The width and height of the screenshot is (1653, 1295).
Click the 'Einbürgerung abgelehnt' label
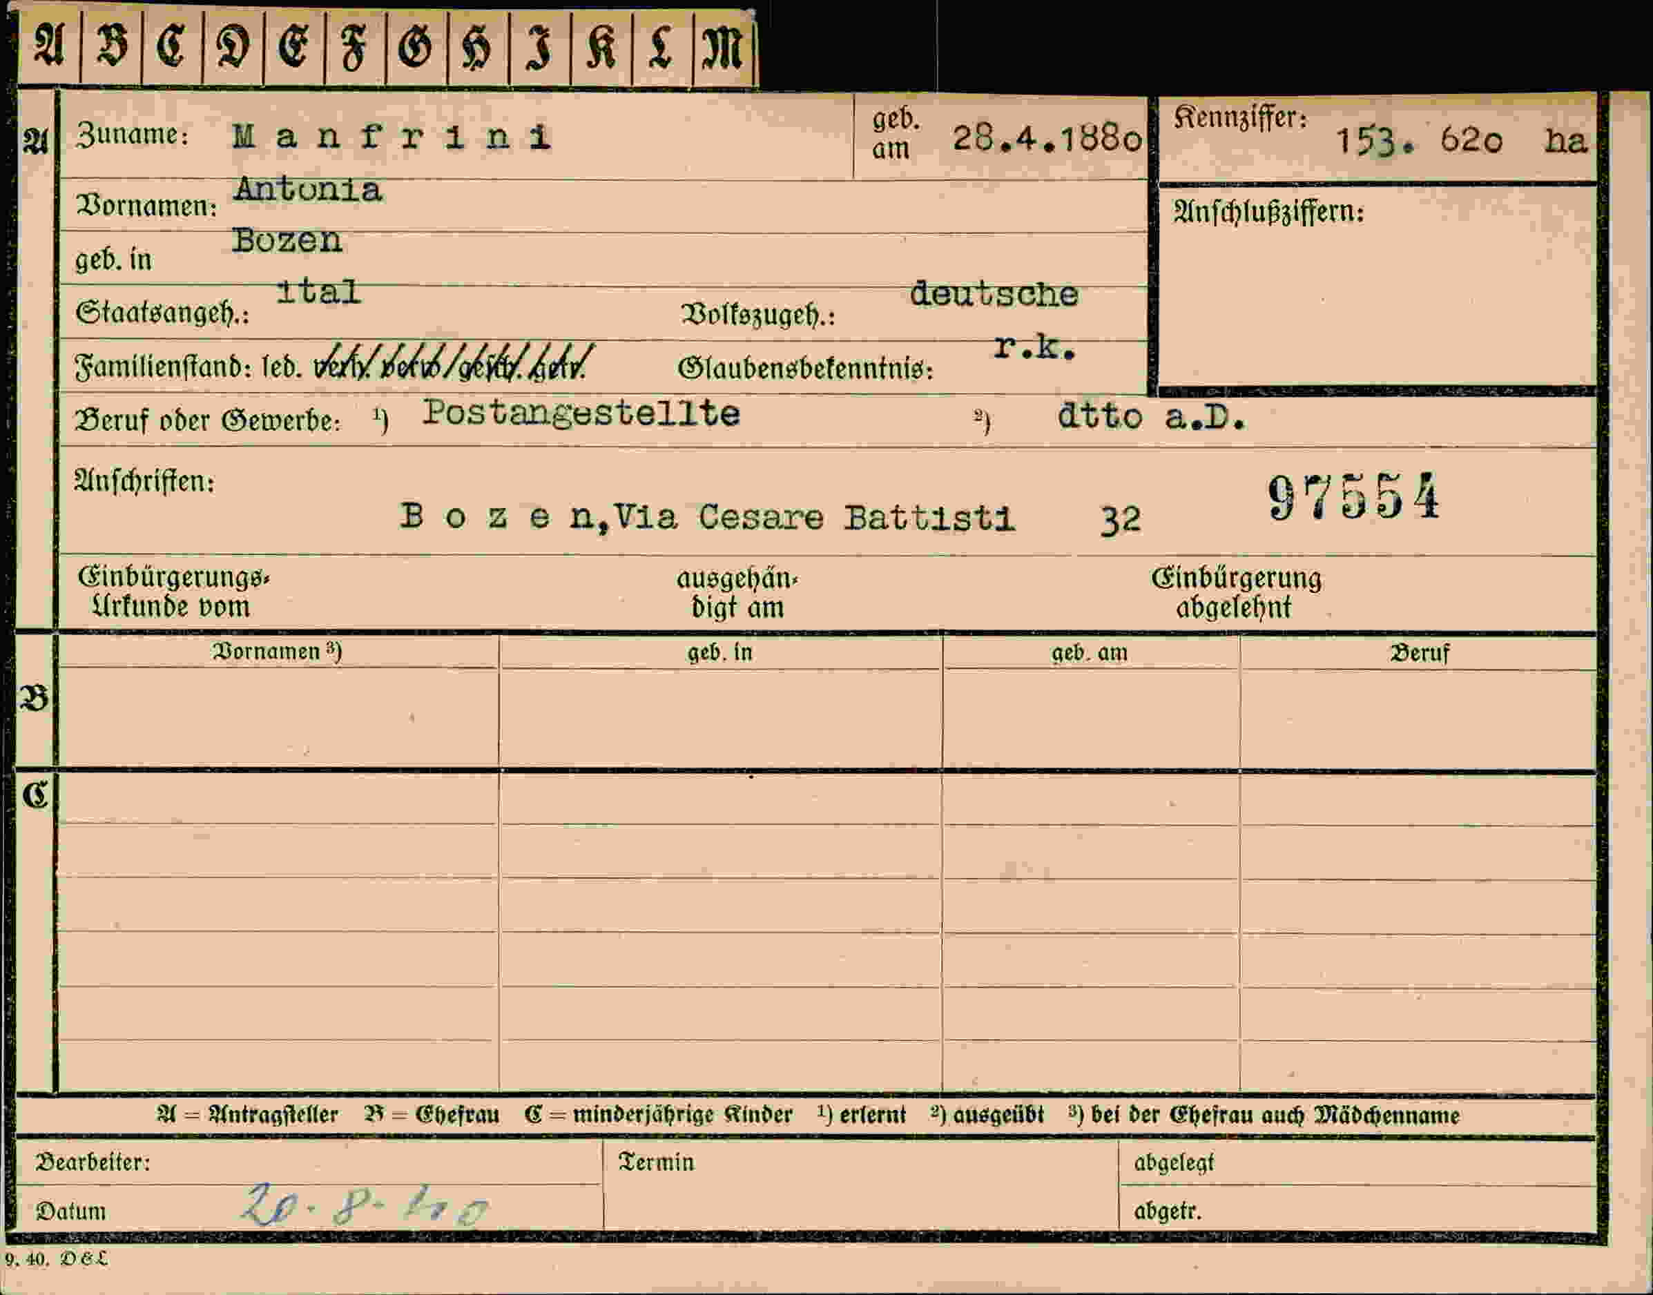[1236, 593]
